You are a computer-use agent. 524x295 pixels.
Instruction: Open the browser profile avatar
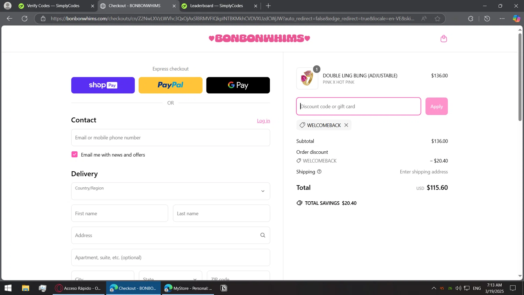tap(7, 6)
